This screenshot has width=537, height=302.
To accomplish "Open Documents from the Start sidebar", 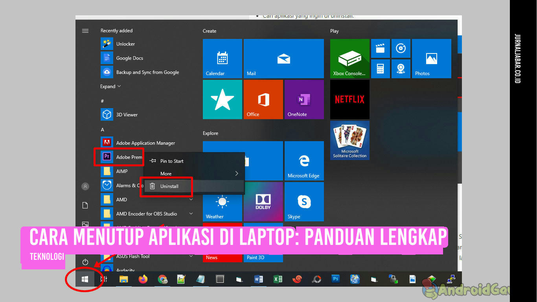I will tap(85, 205).
